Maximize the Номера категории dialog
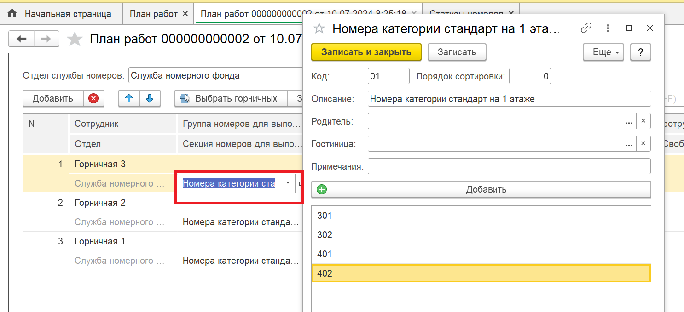 (629, 28)
